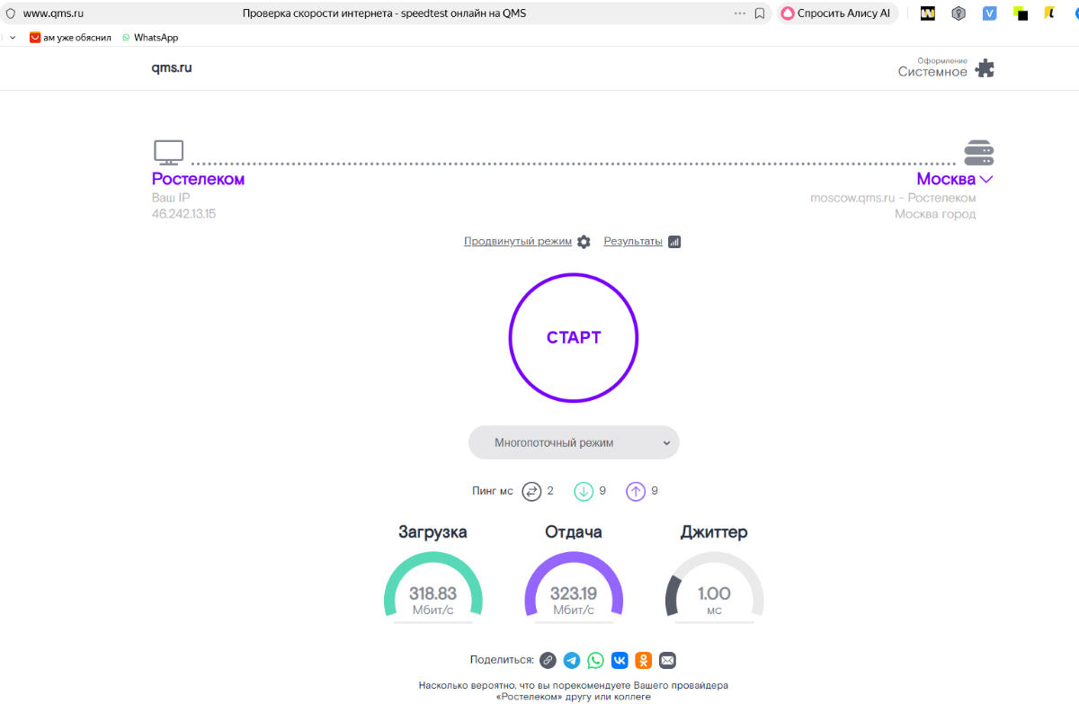Bookmark this page with the bookmark icon
Viewport: 1079px width, 704px height.
pyautogui.click(x=760, y=13)
